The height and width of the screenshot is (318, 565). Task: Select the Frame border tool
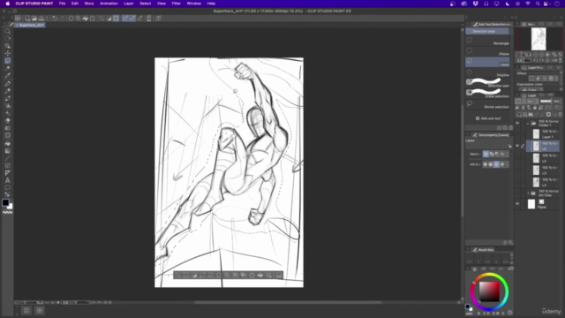[x=8, y=165]
